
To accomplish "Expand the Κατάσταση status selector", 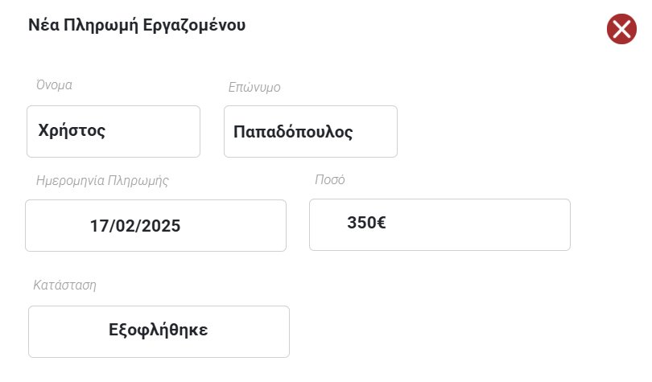I will (159, 331).
